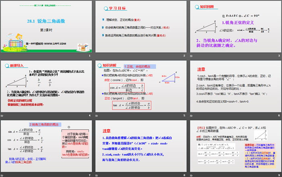The width and height of the screenshot is (282, 177).
Task: Select slide 6 with red 注意 heading
Action: pyautogui.click(x=235, y=86)
